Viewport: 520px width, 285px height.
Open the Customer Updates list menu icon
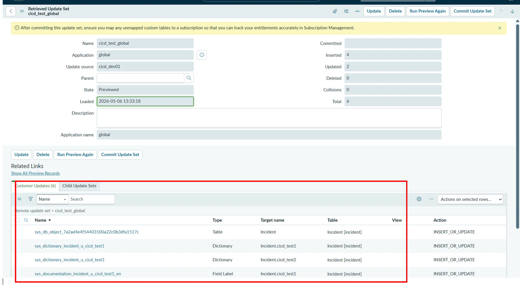pos(20,199)
